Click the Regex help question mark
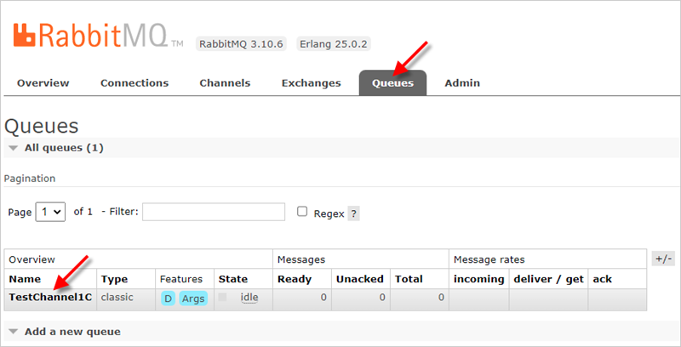The height and width of the screenshot is (347, 681). pyautogui.click(x=353, y=213)
